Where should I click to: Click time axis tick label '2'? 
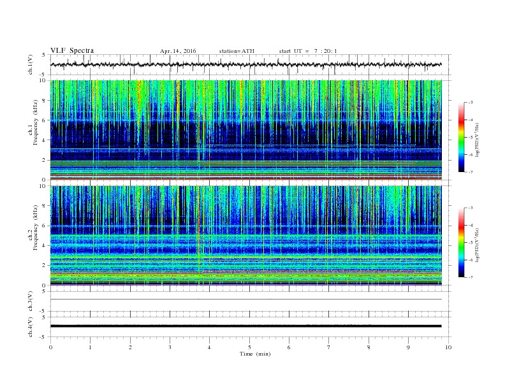tap(130, 347)
